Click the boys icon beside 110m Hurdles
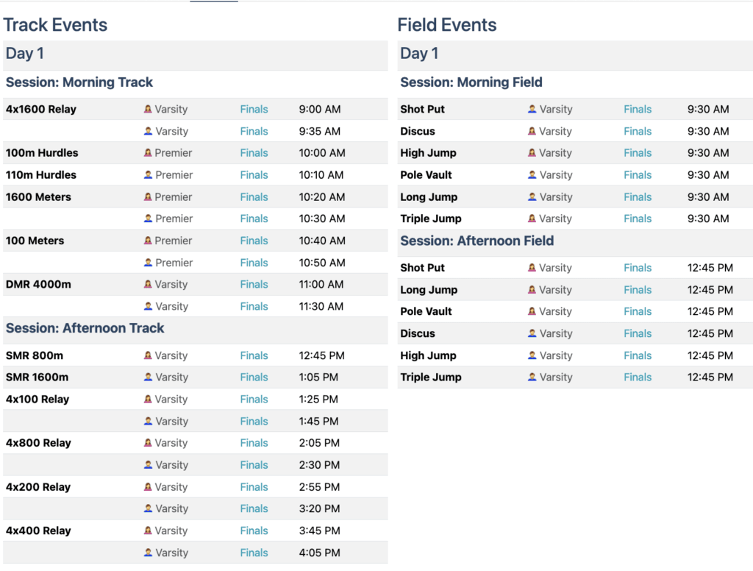Image resolution: width=753 pixels, height=571 pixels. (x=148, y=175)
